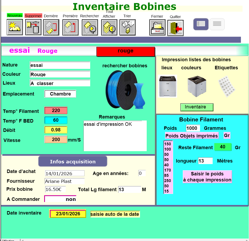Switch to form view layout icon

201,24
